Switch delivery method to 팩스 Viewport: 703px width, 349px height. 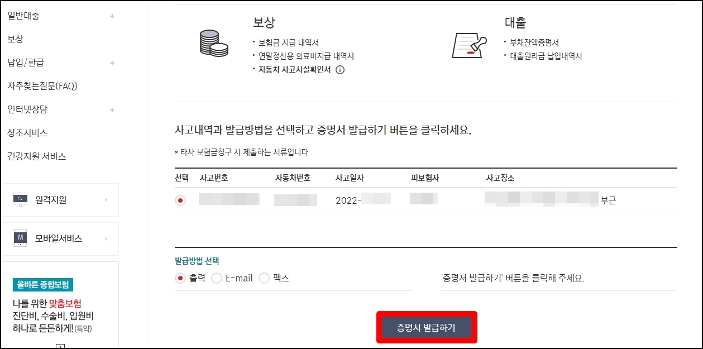tap(263, 277)
